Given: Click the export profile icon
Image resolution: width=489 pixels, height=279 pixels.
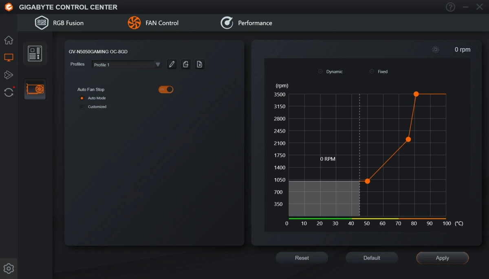Looking at the screenshot, I should 185,64.
